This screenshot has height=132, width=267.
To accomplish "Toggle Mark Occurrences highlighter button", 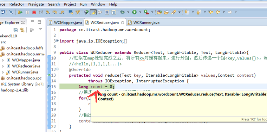I will pyautogui.click(x=93, y=12).
